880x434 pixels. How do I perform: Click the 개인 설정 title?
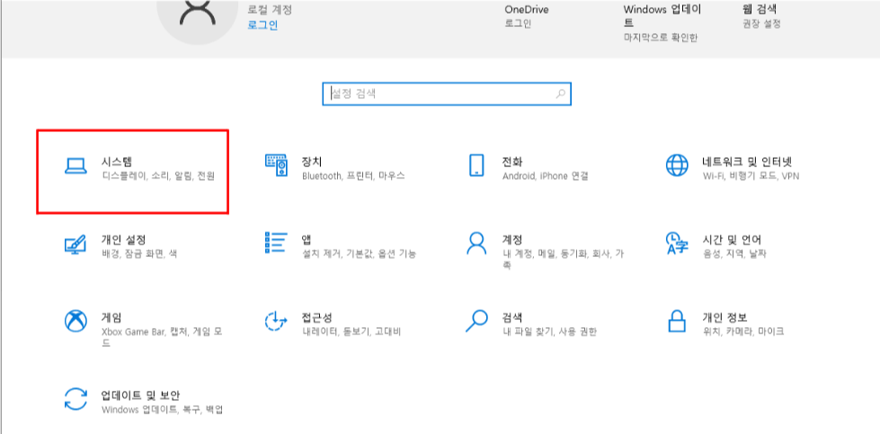[x=124, y=240]
